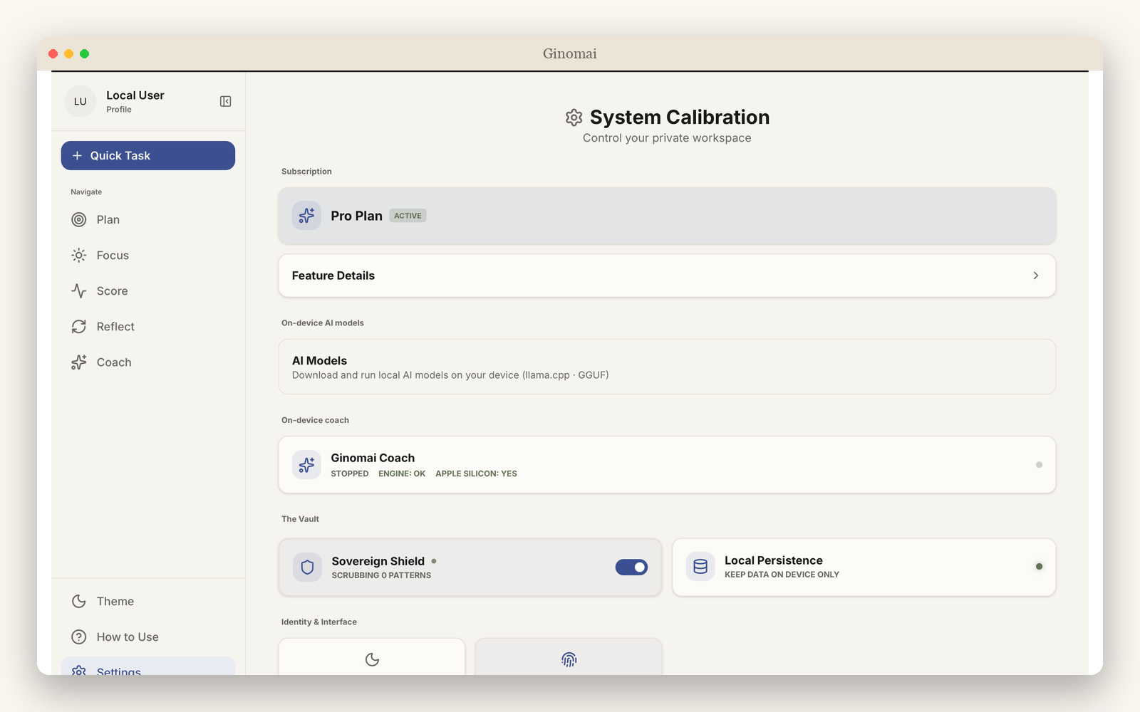Image resolution: width=1140 pixels, height=712 pixels.
Task: Switch Theme from sidebar
Action: pyautogui.click(x=148, y=601)
